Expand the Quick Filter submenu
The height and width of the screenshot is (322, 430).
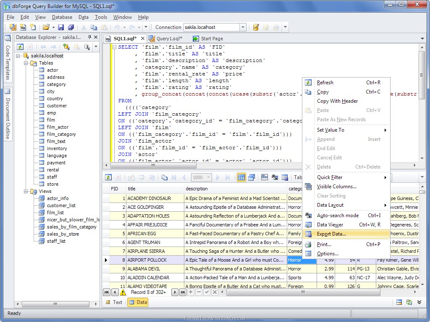tap(346, 177)
